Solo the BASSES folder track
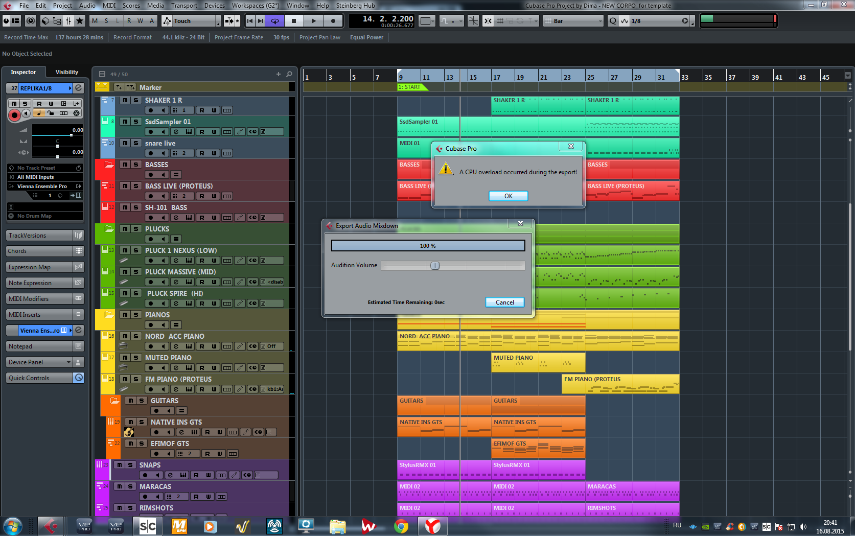The image size is (855, 536). click(x=136, y=165)
